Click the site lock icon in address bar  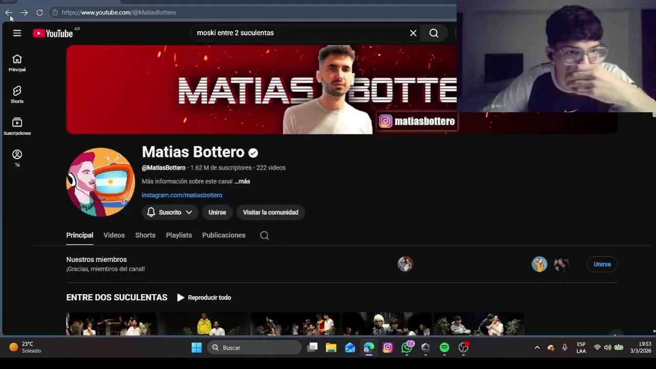click(55, 12)
